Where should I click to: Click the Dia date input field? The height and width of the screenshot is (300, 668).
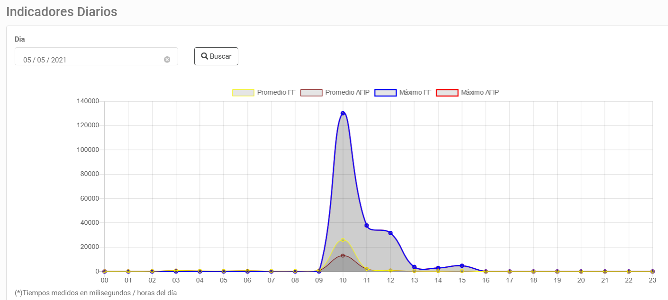(96, 56)
